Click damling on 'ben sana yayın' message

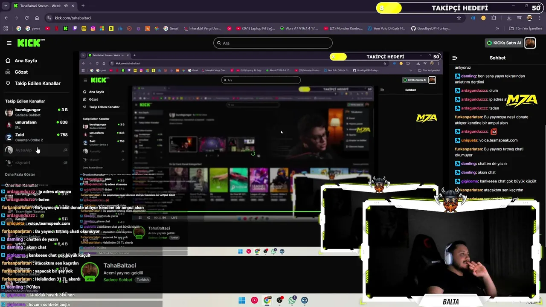(x=468, y=76)
